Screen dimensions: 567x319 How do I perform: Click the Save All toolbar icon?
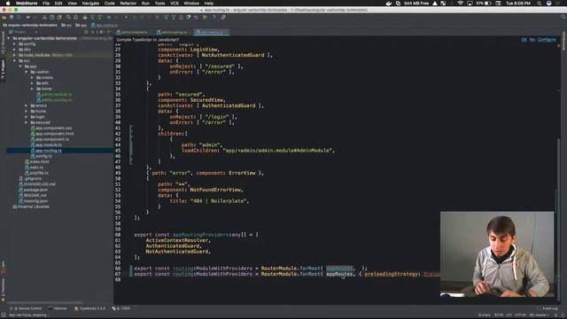click(x=12, y=17)
